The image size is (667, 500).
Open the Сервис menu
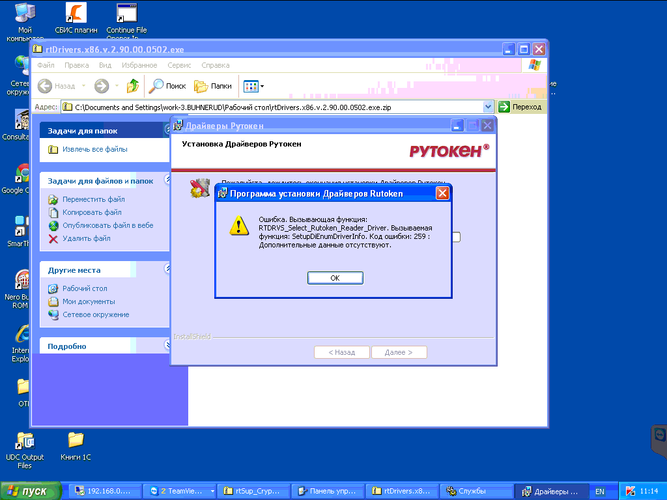[x=179, y=65]
